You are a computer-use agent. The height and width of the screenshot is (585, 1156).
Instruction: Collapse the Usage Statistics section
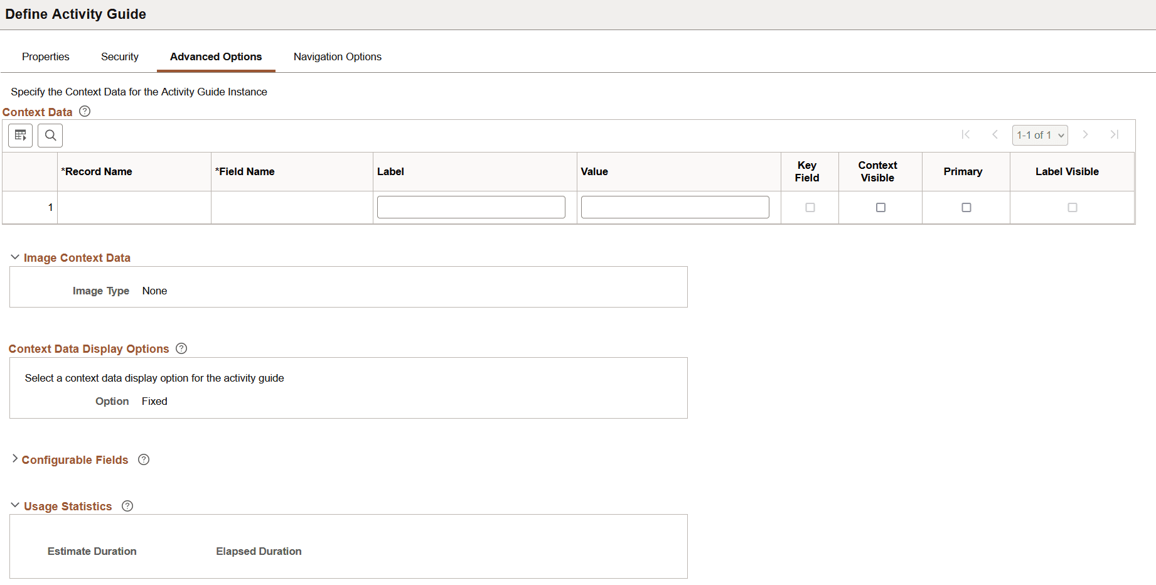click(x=14, y=505)
